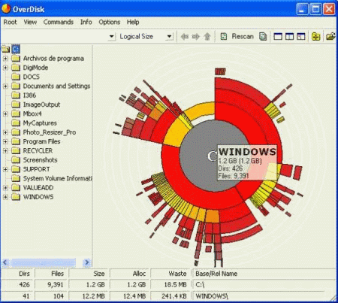Click the copy icon next to Rescan
This screenshot has width=338, height=303.
pos(263,37)
